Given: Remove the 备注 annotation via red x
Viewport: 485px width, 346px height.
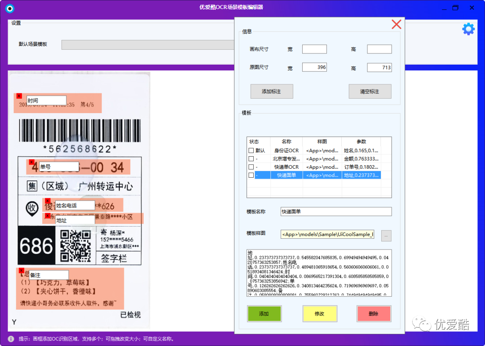Looking at the screenshot, I should tap(22, 271).
